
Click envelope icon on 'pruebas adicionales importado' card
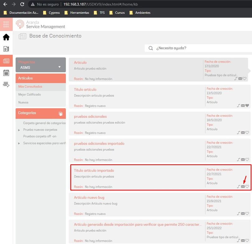tap(243, 160)
